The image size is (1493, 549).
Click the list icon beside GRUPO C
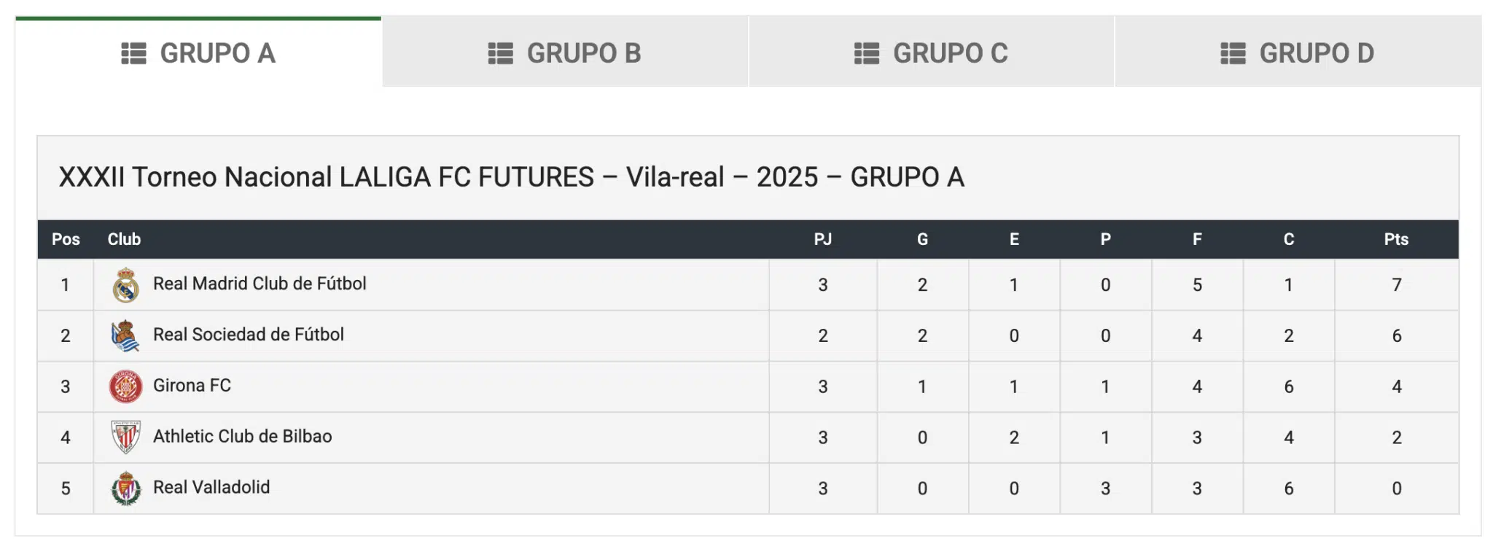[867, 53]
